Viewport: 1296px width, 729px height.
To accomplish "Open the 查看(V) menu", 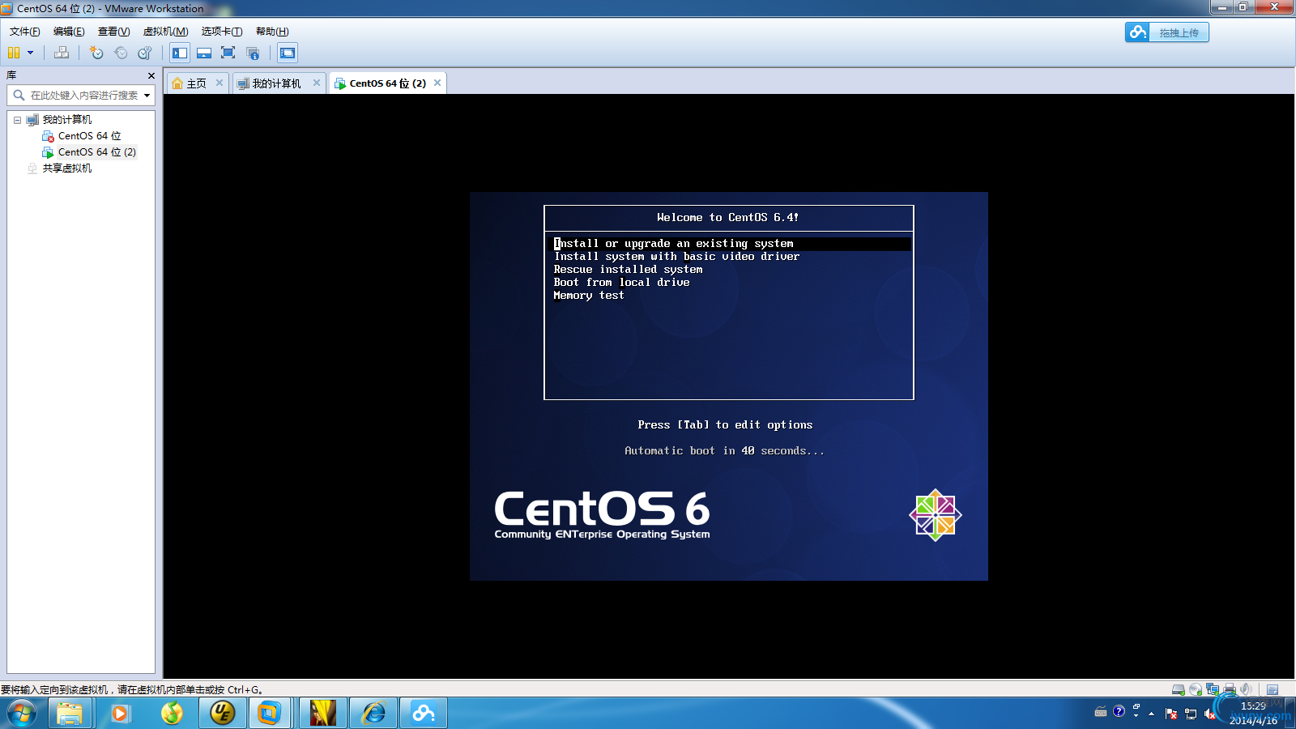I will [113, 32].
